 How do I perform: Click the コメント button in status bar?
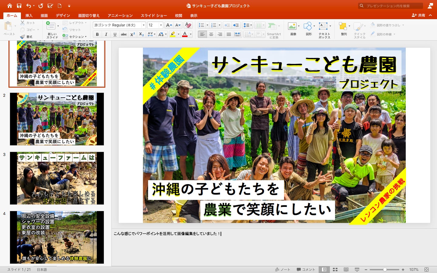point(306,269)
